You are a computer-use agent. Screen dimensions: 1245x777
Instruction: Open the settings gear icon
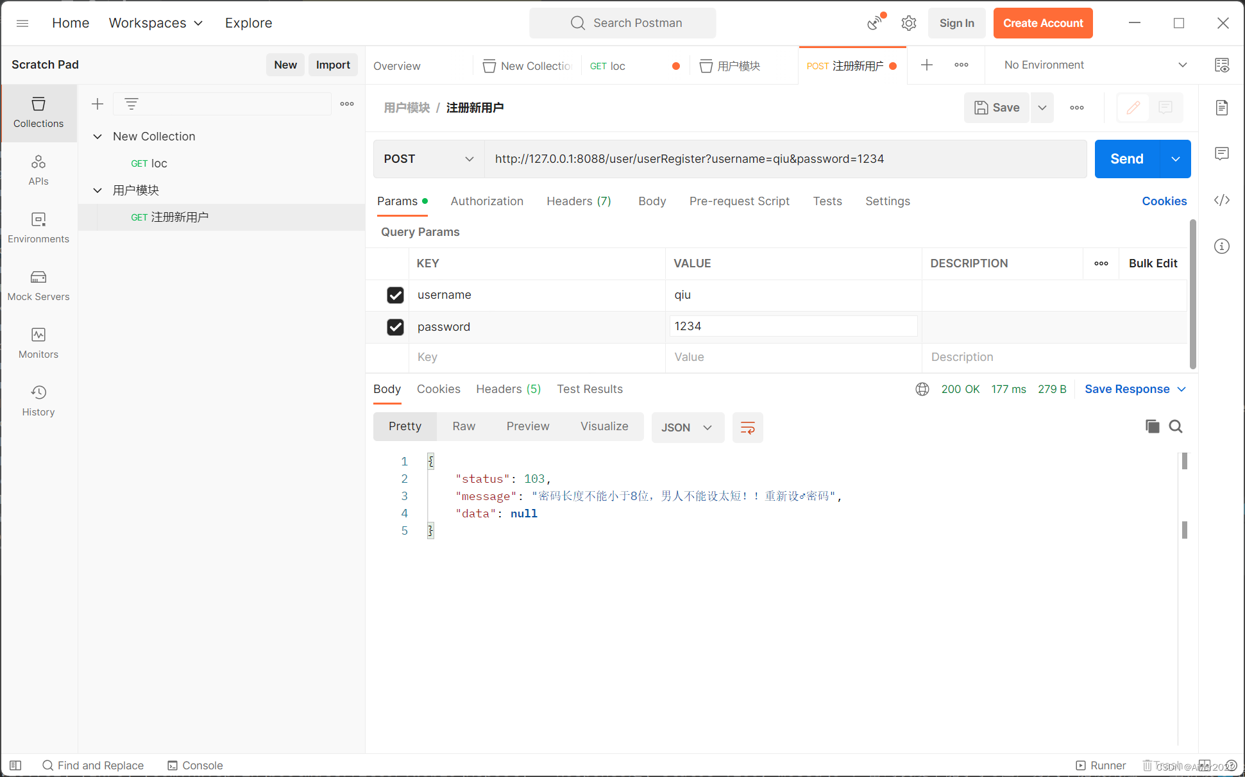[x=908, y=23]
